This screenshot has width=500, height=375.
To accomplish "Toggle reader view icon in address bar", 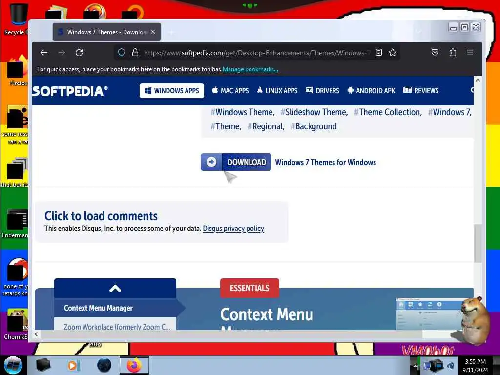I will [x=379, y=53].
